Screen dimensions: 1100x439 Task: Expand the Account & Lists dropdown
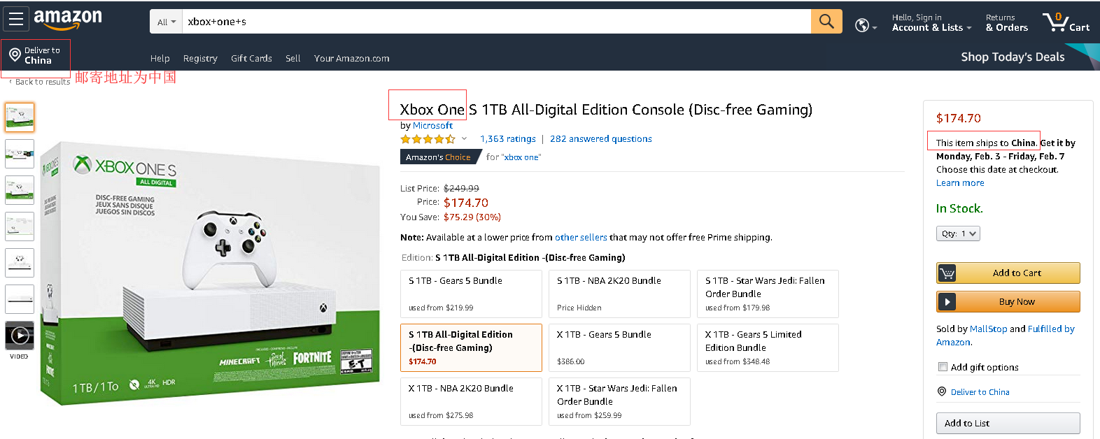click(x=931, y=27)
